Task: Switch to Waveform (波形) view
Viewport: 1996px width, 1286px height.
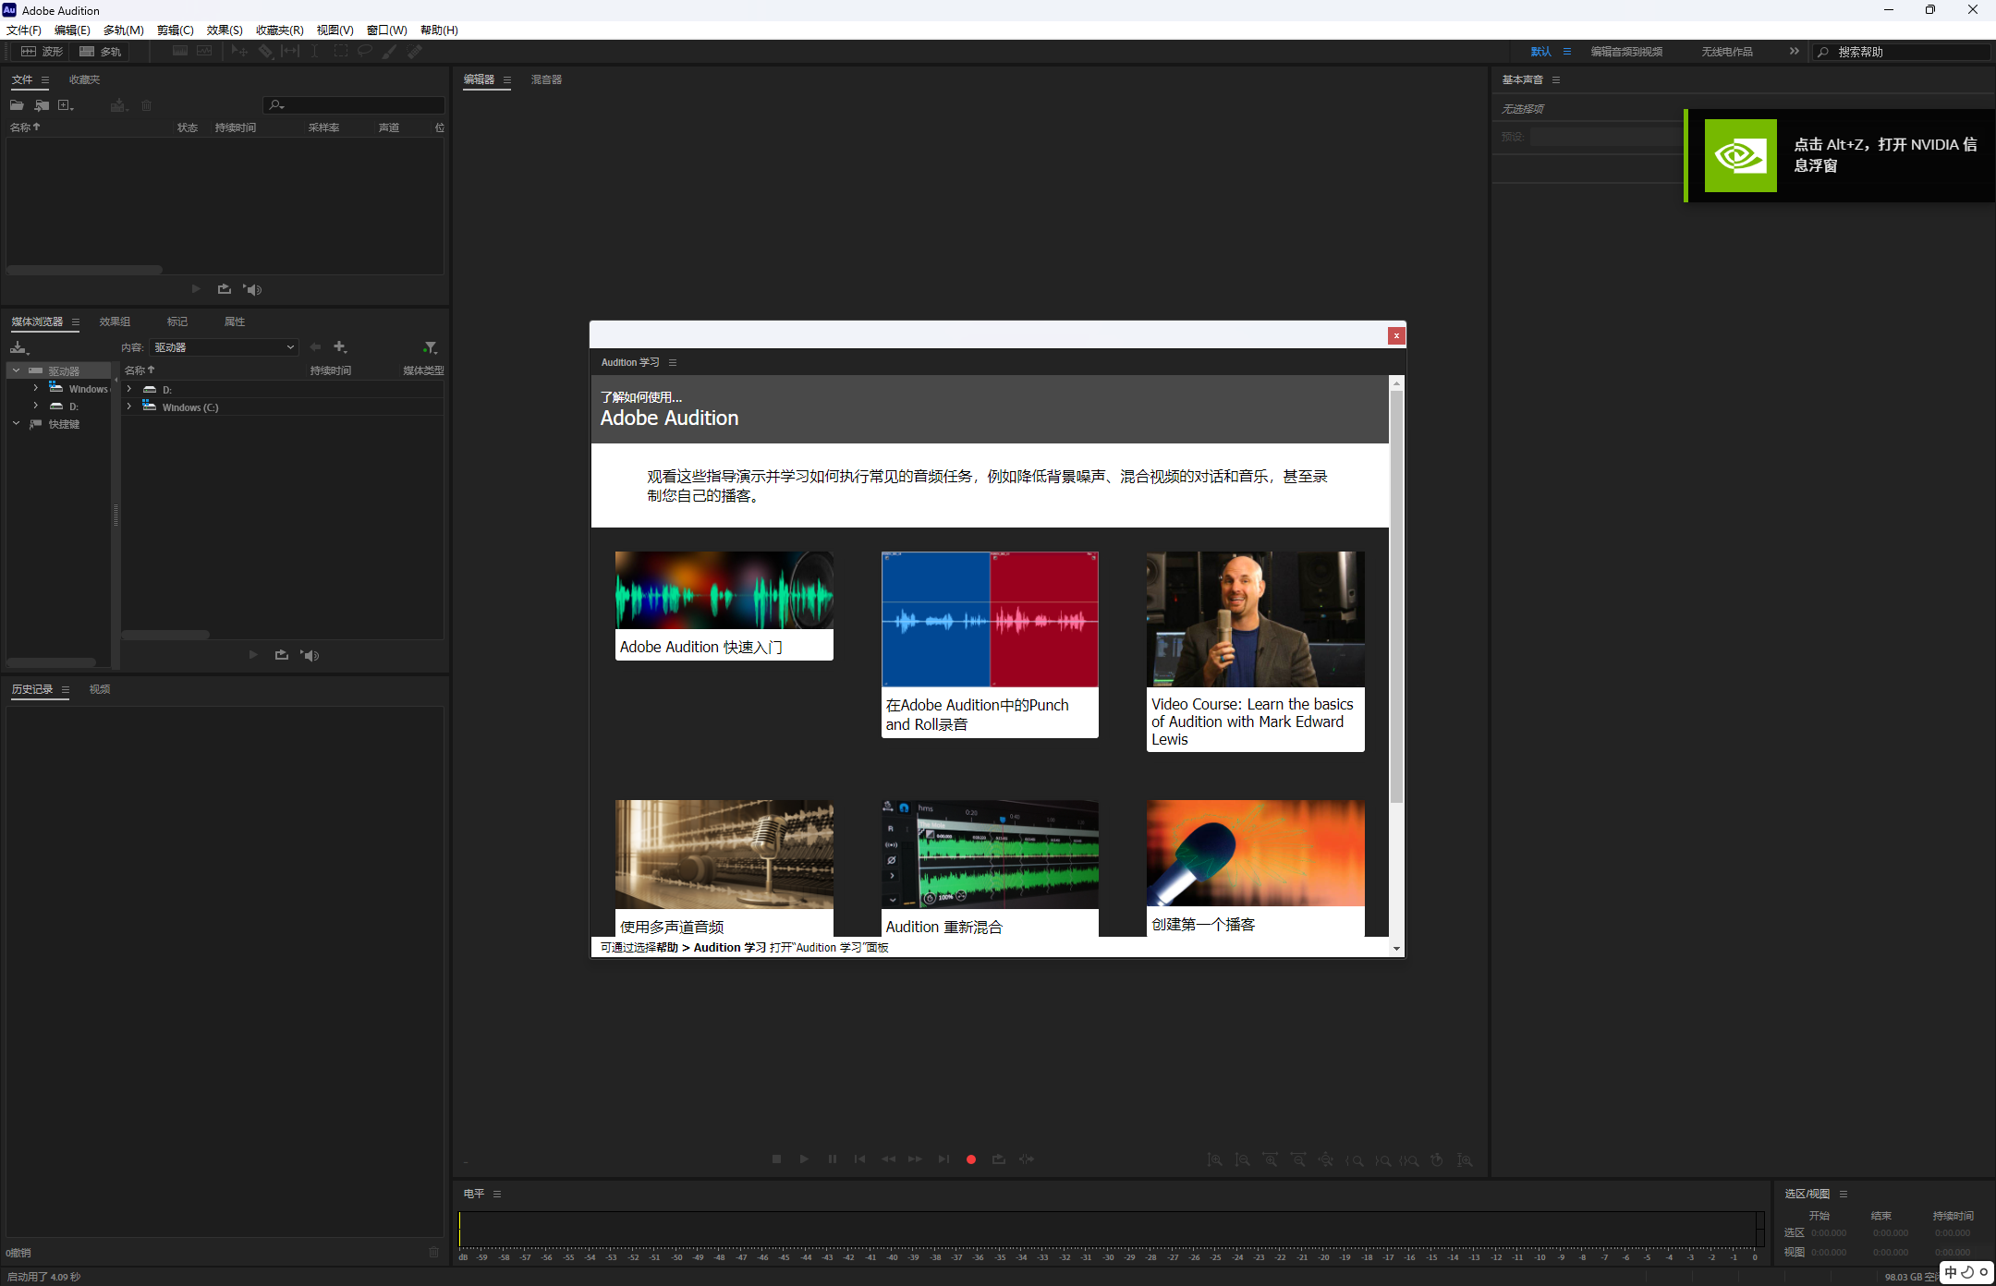Action: point(43,52)
